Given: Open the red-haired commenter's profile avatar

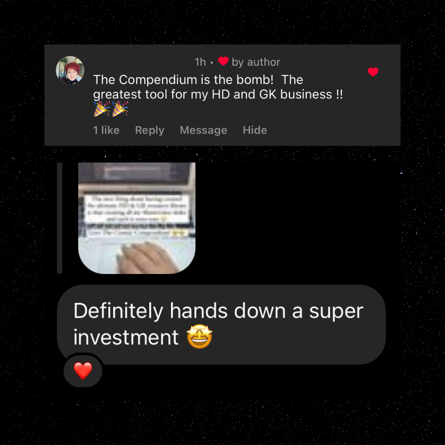Looking at the screenshot, I should tap(70, 70).
